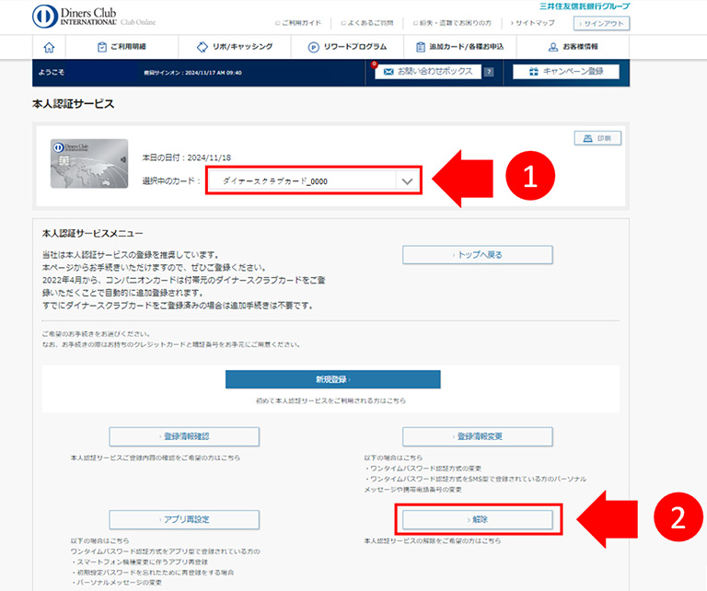Click the トップへ戻る button

click(x=477, y=255)
